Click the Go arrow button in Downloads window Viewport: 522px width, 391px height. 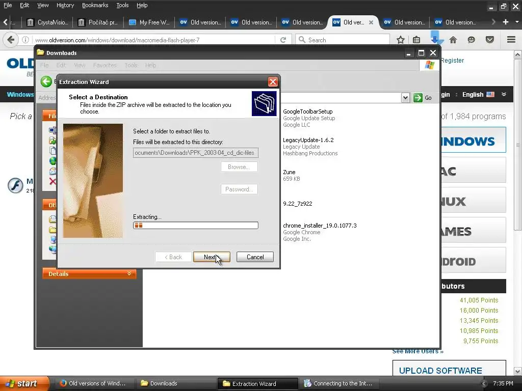(423, 98)
